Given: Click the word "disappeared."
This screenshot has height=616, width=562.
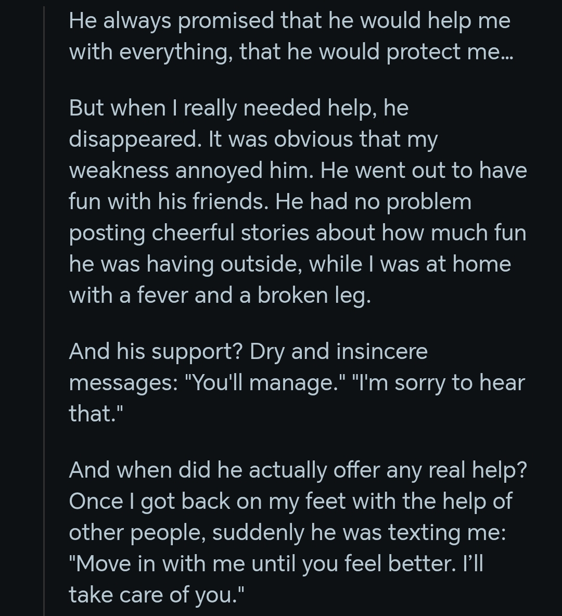Looking at the screenshot, I should pos(135,139).
